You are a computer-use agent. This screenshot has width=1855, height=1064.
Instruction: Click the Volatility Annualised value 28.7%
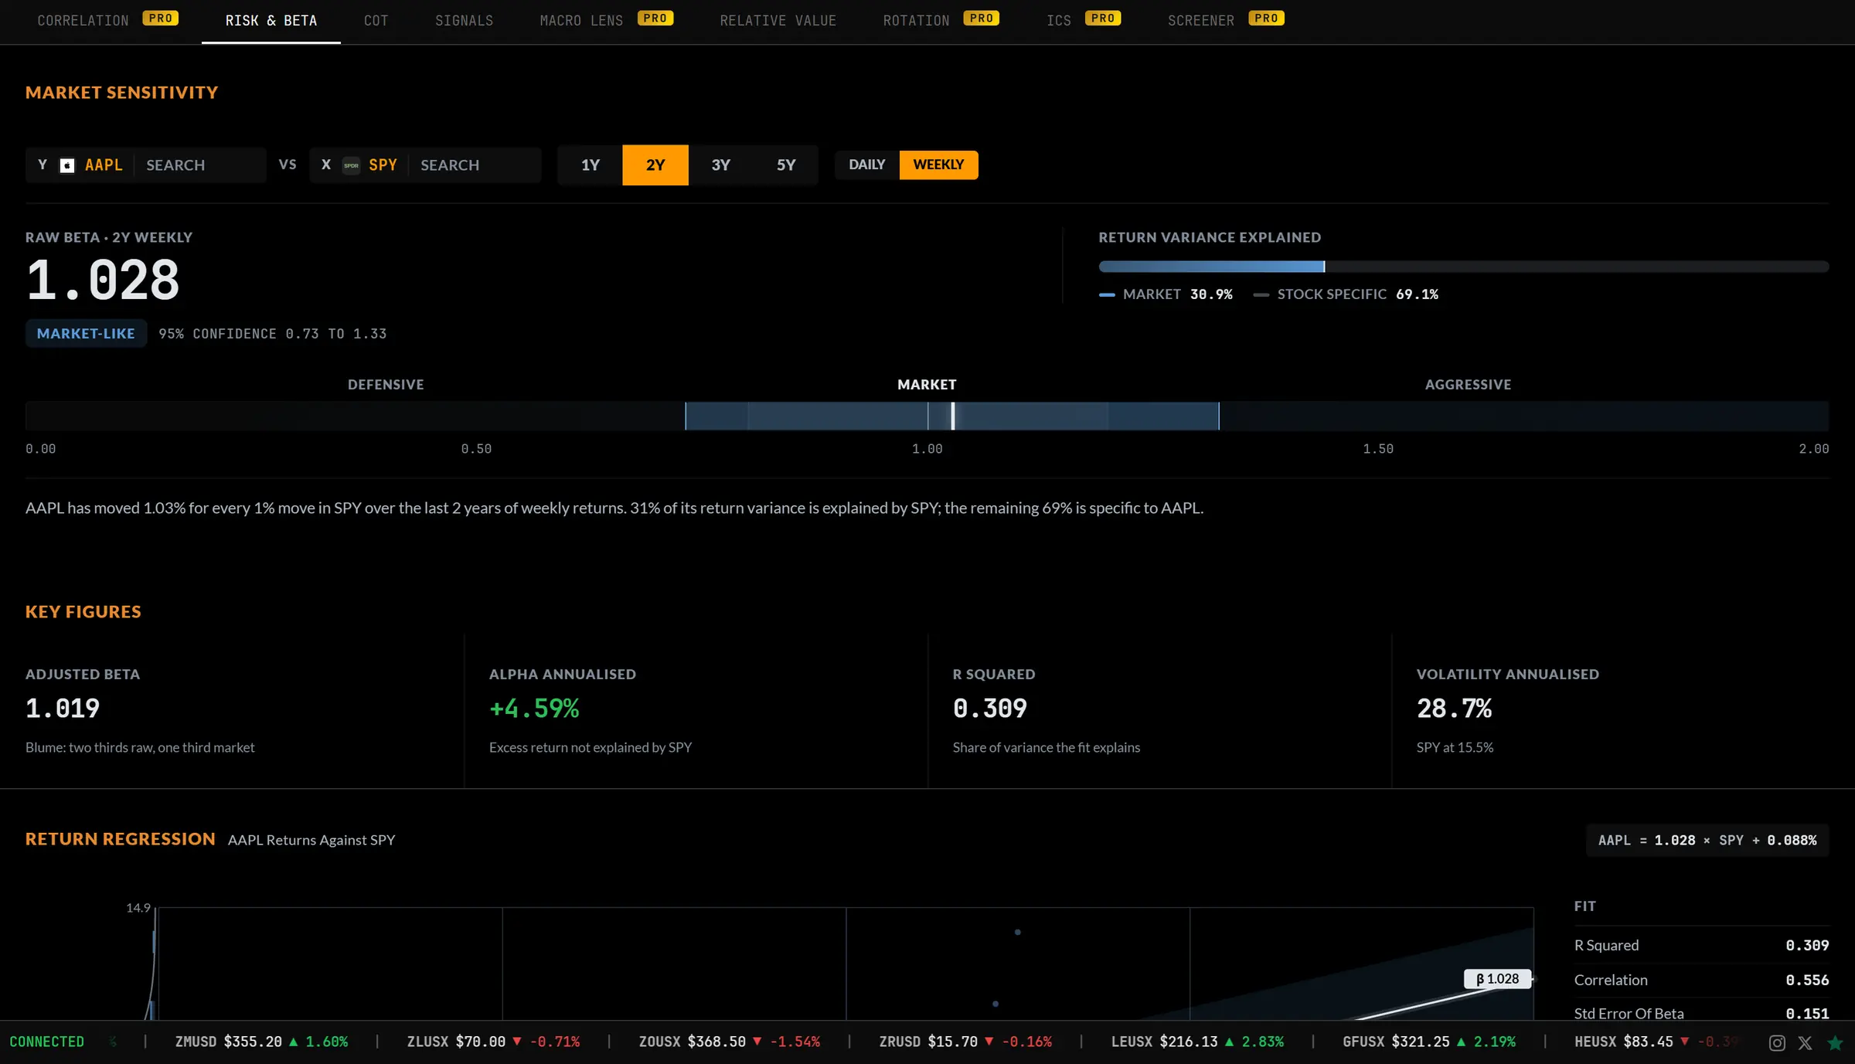pos(1454,709)
